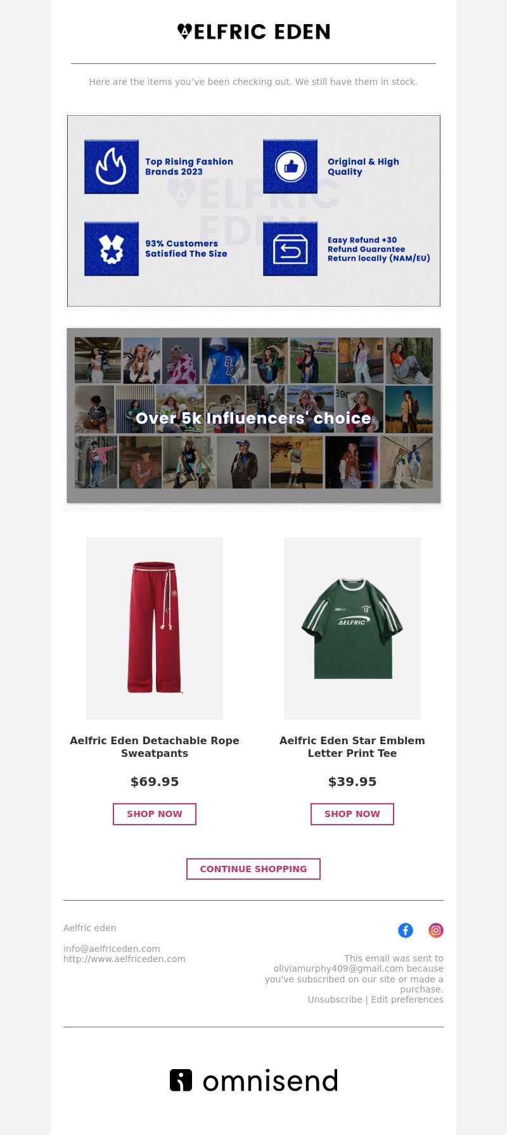Open Star Emblem Letter Print Tee title
The width and height of the screenshot is (507, 1135).
(x=352, y=747)
